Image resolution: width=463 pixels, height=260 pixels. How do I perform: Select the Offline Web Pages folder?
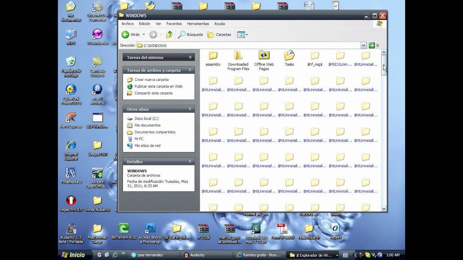click(x=264, y=61)
